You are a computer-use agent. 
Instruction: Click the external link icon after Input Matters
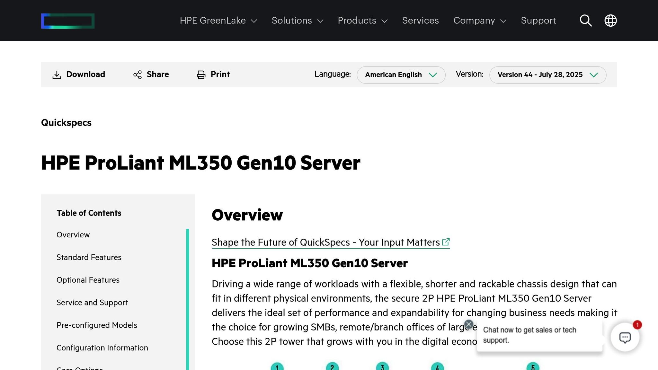(446, 242)
